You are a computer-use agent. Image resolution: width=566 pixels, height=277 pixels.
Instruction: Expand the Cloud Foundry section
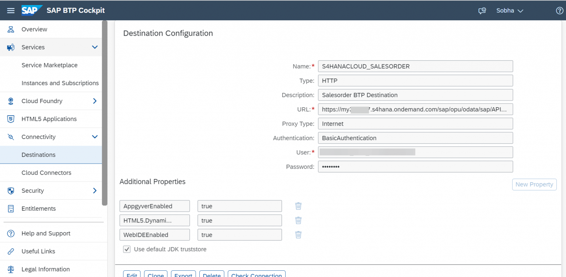pyautogui.click(x=95, y=101)
